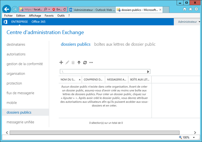Viewport: 202px width, 142px height.
Task: Open the address bar dropdown arrow
Action: coord(49,9)
